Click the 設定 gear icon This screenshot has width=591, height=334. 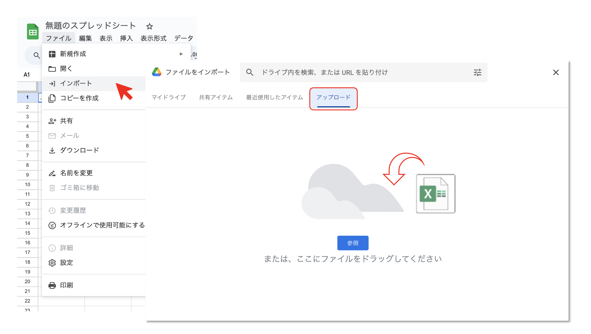click(52, 263)
